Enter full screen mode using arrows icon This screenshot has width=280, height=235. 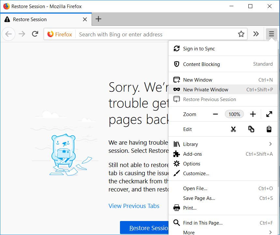pos(269,114)
